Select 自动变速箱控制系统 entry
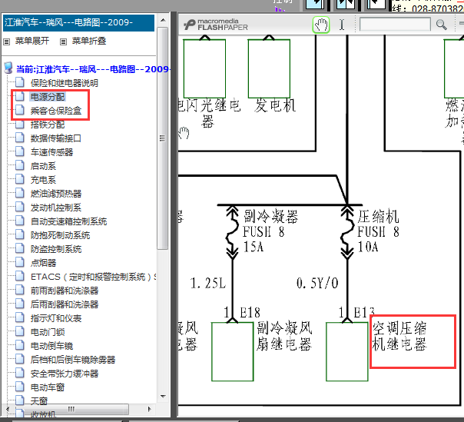Viewport: 464px width, 422px height. click(x=68, y=221)
